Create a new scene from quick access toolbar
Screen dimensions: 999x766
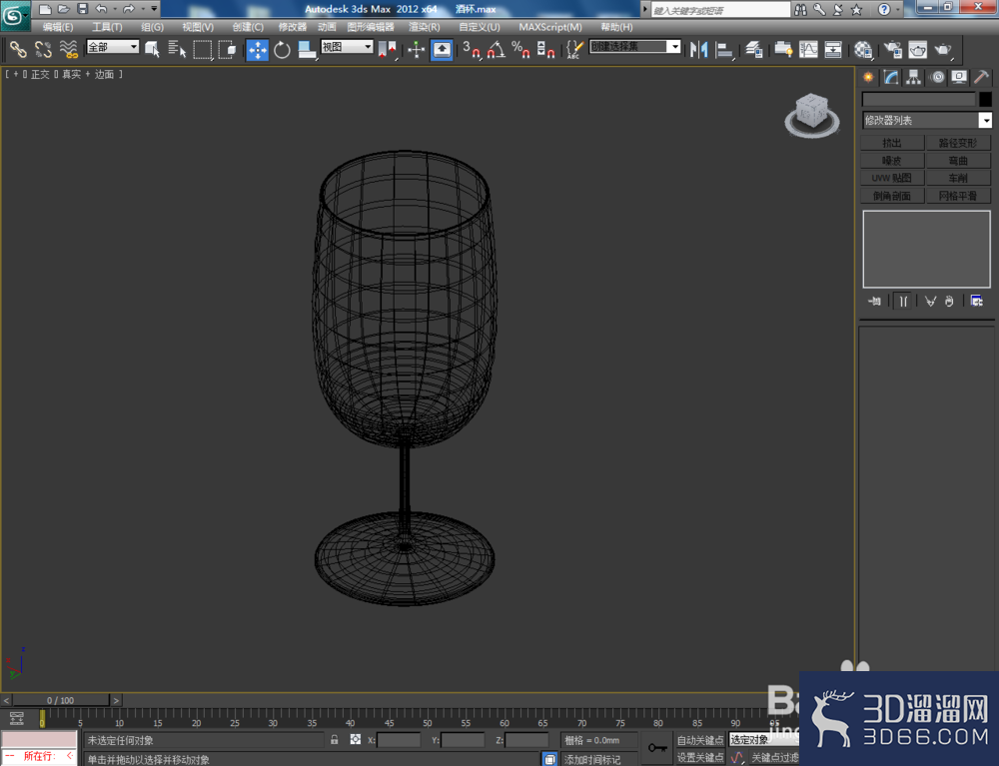point(45,9)
